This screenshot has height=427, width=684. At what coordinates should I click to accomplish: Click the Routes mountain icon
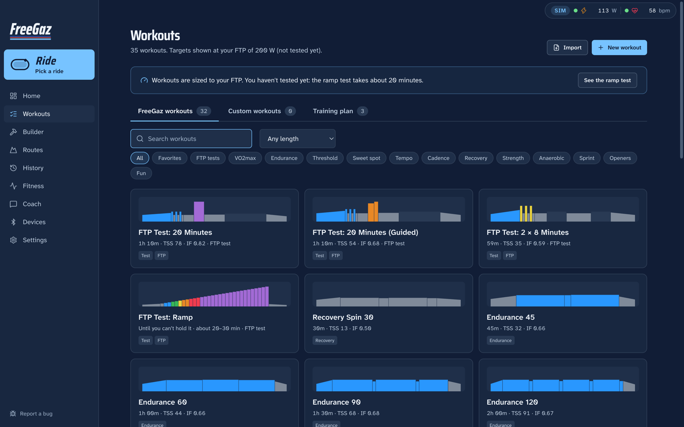(13, 150)
